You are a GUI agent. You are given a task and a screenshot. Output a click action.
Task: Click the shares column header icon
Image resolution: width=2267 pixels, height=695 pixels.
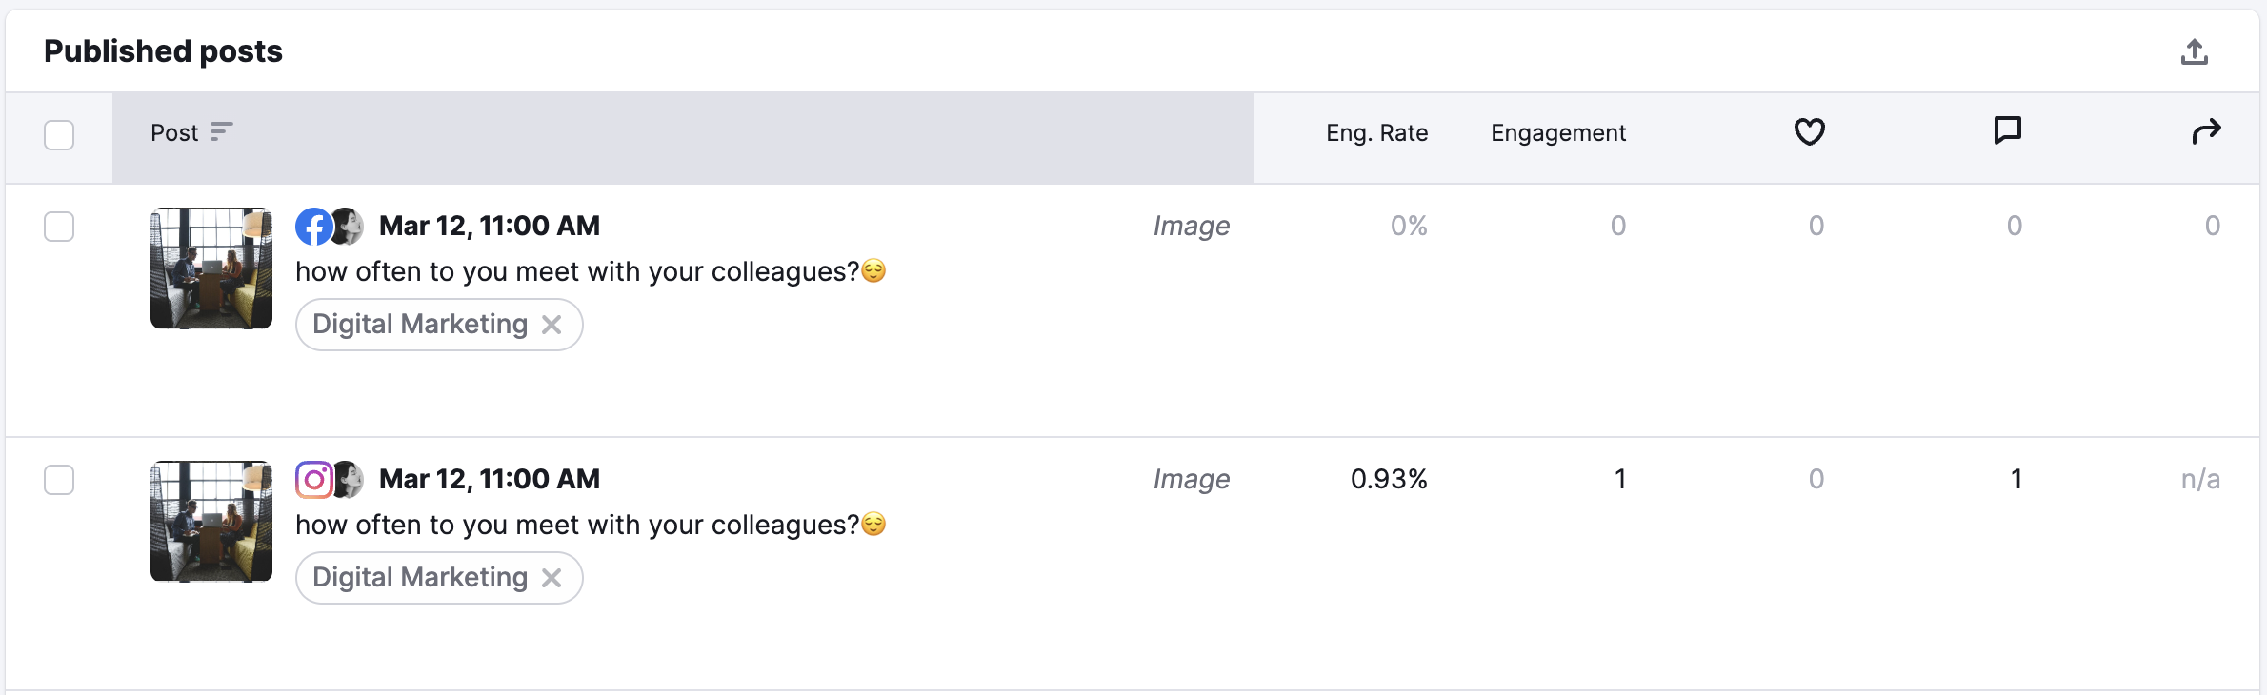tap(2208, 132)
